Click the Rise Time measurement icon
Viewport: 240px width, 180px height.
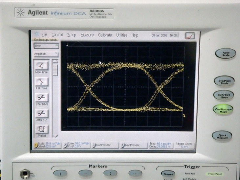(41, 65)
